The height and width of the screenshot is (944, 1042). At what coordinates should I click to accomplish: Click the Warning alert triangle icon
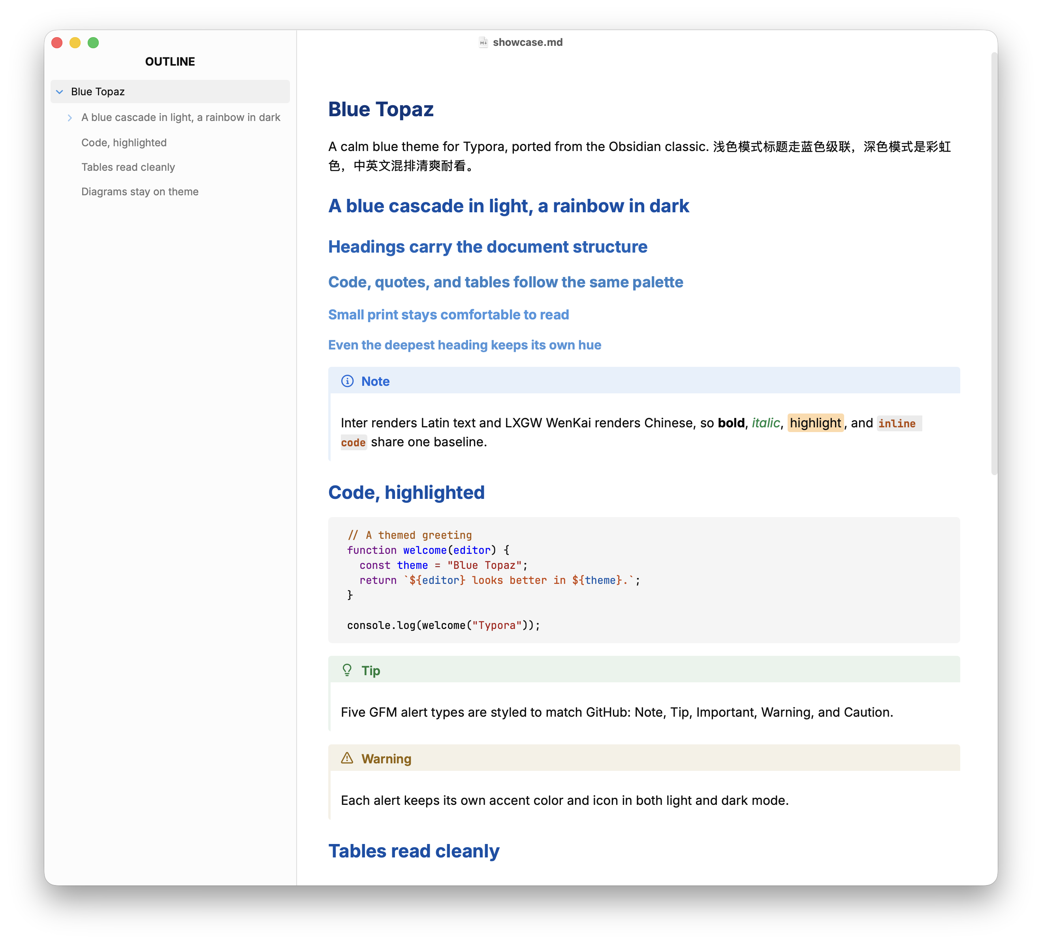point(347,758)
